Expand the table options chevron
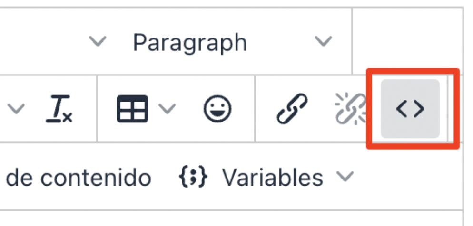The width and height of the screenshot is (473, 226). coord(167,109)
